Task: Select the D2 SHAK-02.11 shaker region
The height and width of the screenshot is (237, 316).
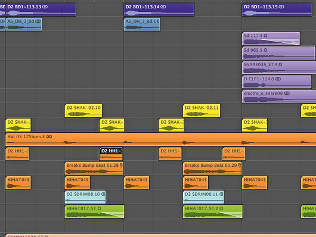Action: tap(202, 111)
